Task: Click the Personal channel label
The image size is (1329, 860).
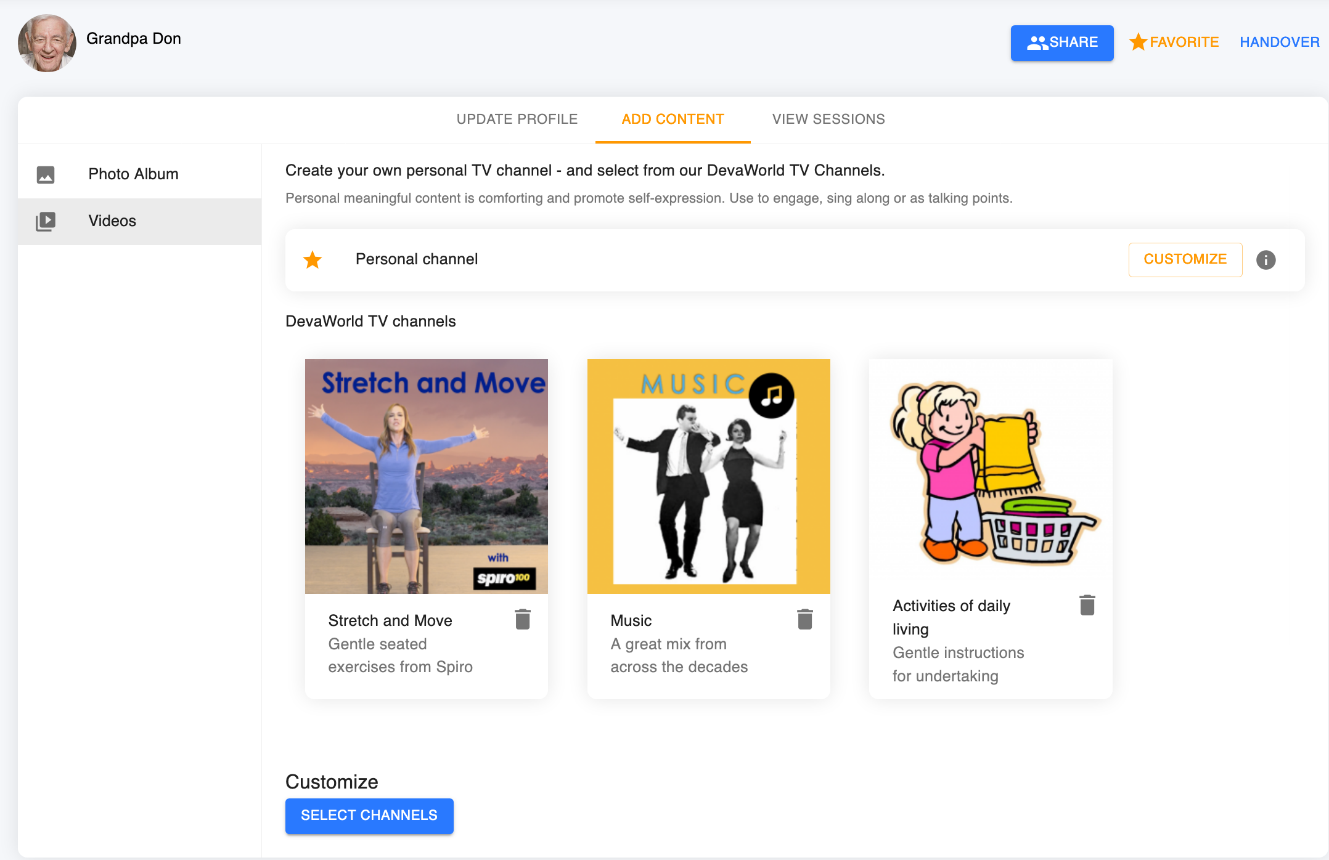Action: coord(417,259)
